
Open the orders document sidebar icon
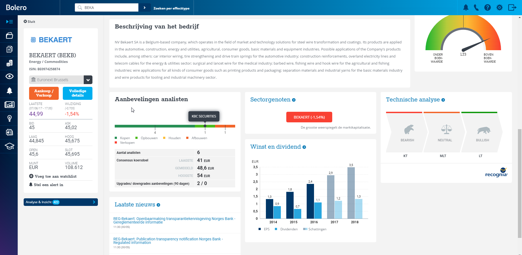pos(9,49)
